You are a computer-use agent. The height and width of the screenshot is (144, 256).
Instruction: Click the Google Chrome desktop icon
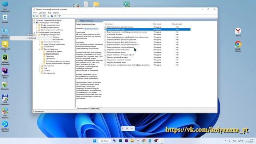coord(238,44)
